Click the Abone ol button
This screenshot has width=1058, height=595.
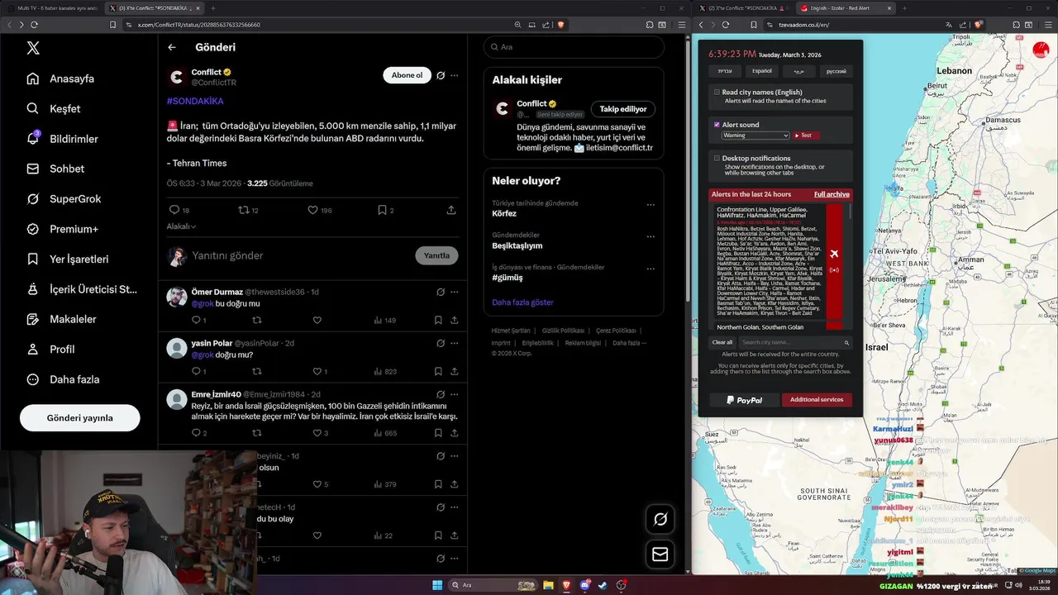pos(407,75)
